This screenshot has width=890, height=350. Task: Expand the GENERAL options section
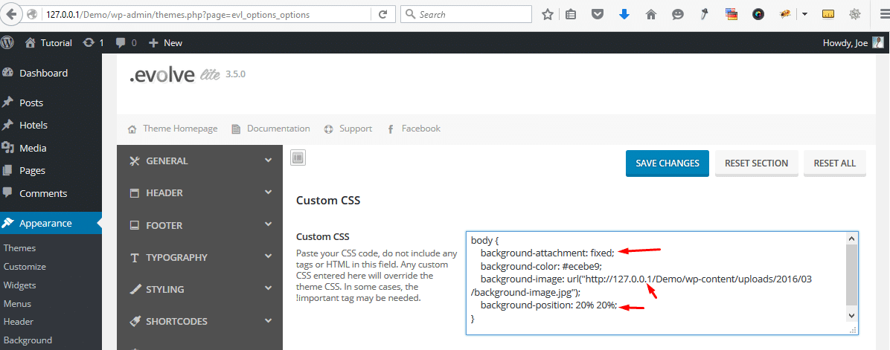[x=199, y=161]
